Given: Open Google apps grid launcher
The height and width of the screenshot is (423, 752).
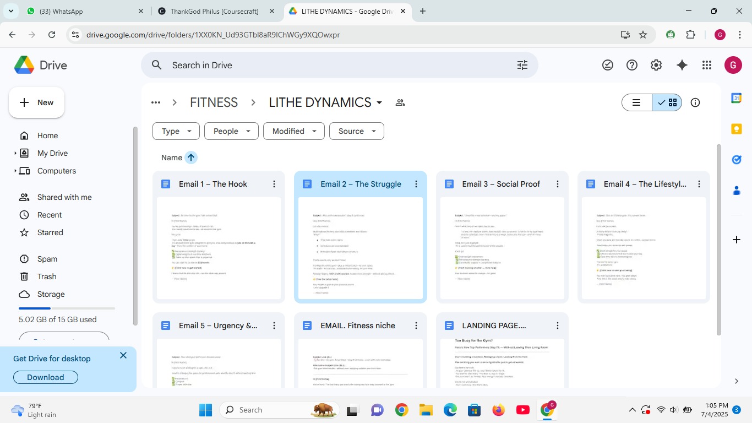Looking at the screenshot, I should click(x=707, y=65).
